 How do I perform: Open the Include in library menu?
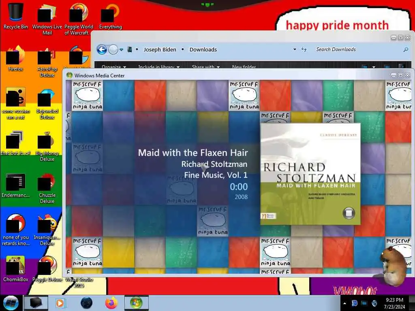[x=159, y=67]
